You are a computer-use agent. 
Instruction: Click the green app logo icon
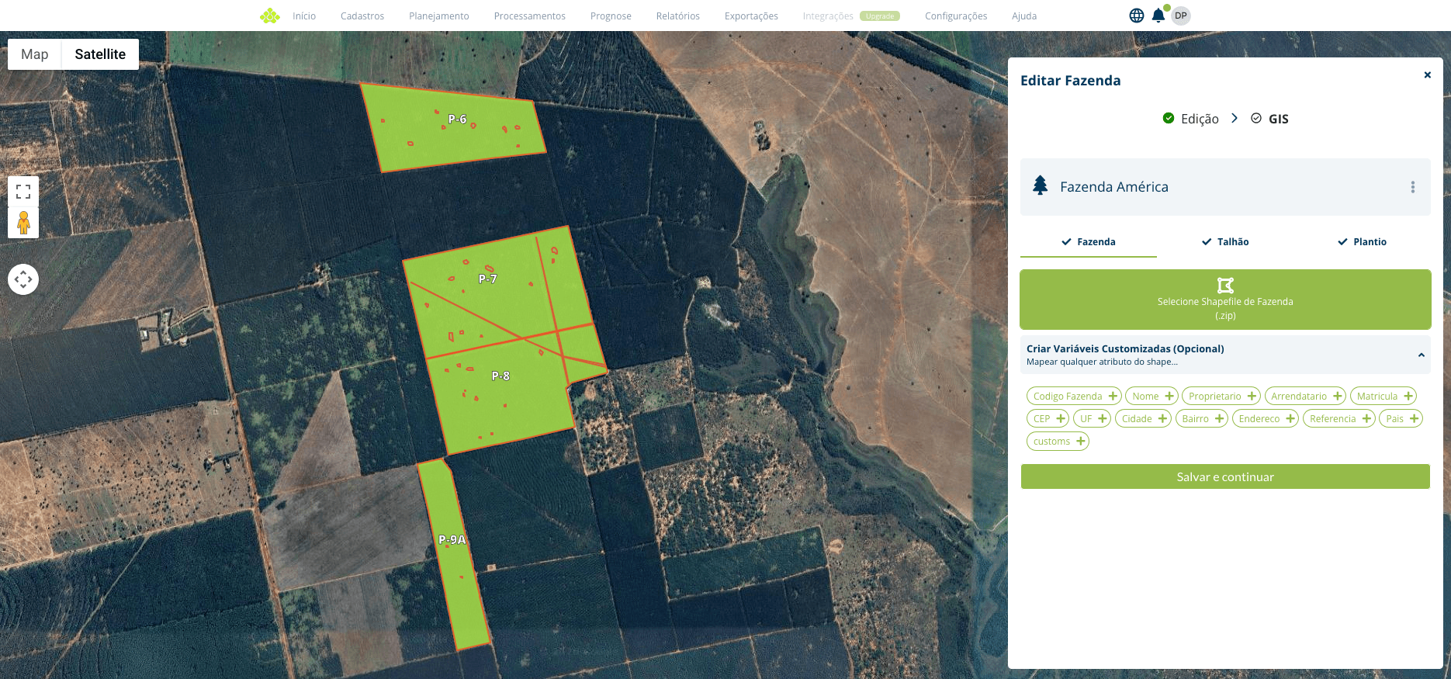[x=270, y=16]
